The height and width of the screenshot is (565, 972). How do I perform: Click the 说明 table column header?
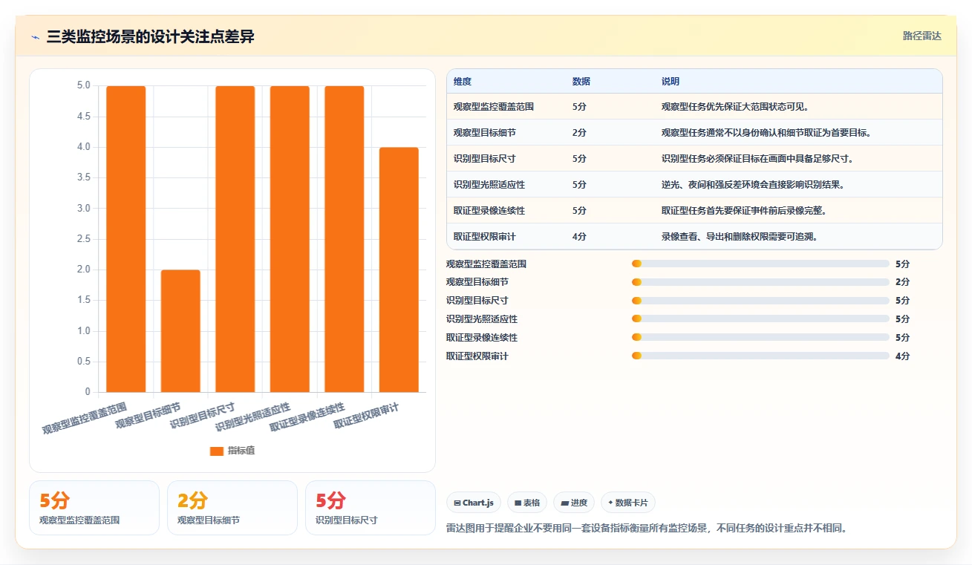(x=671, y=82)
